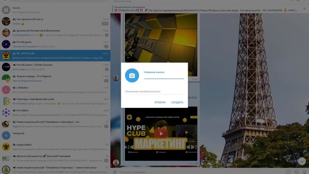This screenshot has height=174, width=309.
Task: Close the pinned message bar
Action: coord(304,9)
